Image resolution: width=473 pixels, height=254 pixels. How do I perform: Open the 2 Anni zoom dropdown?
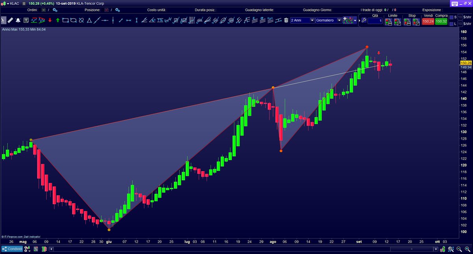tap(311, 20)
